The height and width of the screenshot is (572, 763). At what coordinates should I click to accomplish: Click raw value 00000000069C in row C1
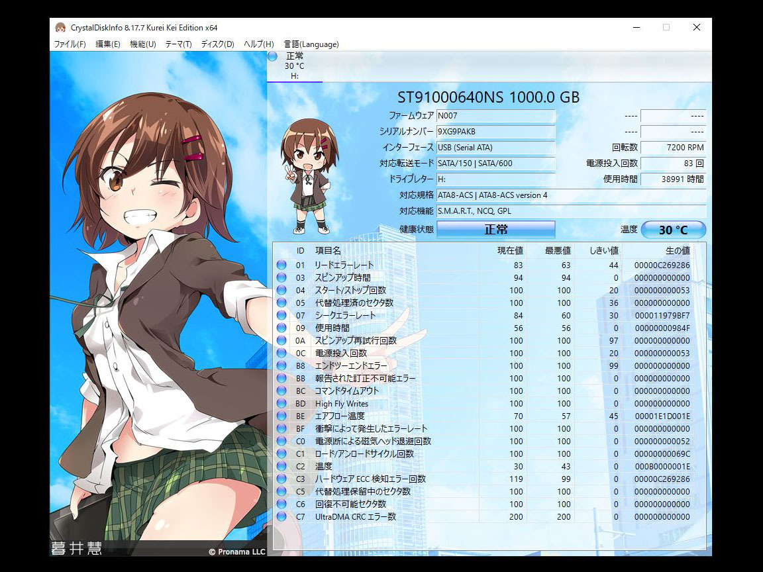click(x=662, y=453)
